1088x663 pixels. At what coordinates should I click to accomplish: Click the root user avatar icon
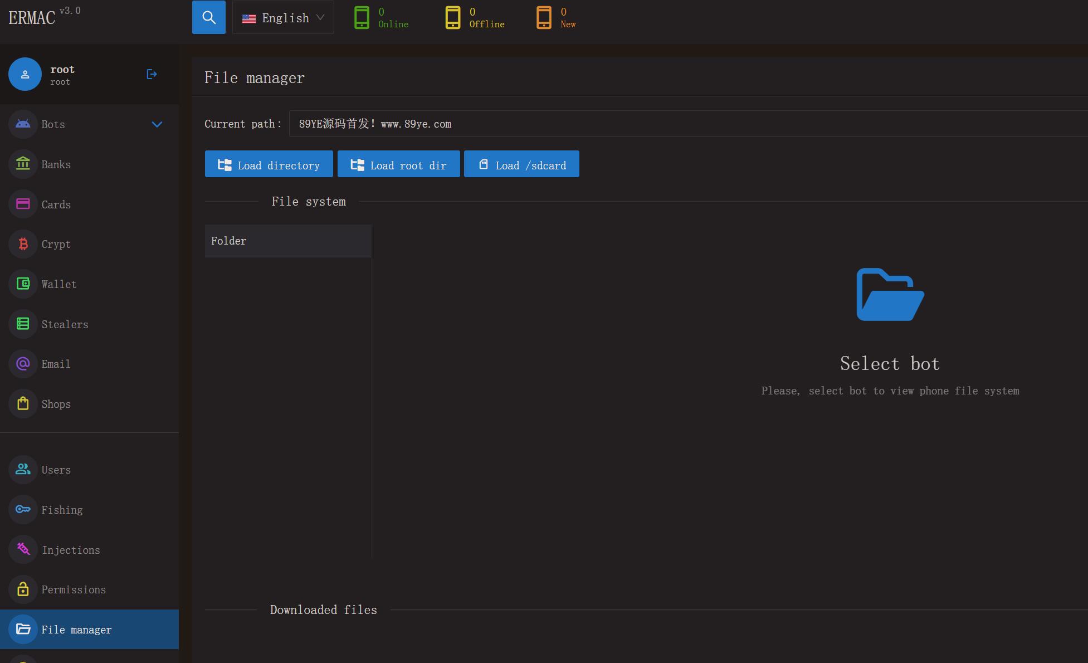25,74
